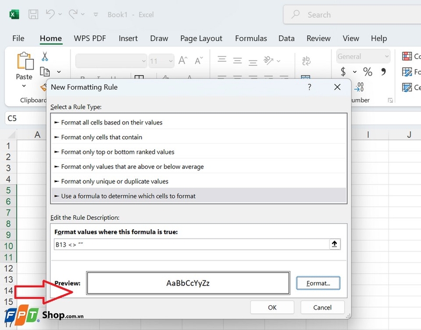Open the Page Layout tab
The image size is (421, 330).
201,38
